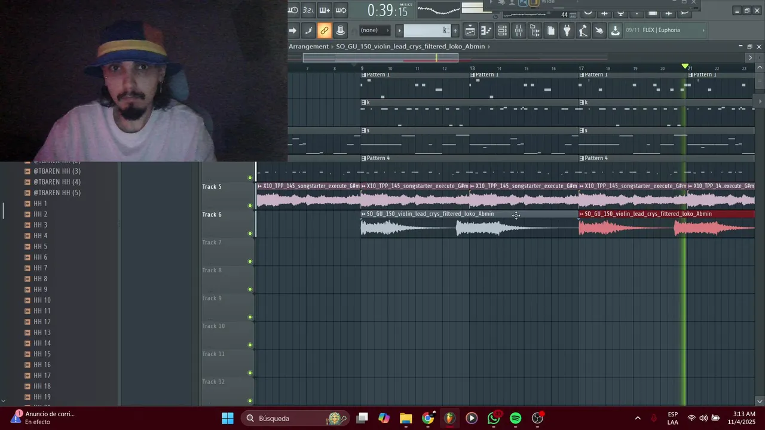Open the Mixer view icon

(x=518, y=30)
